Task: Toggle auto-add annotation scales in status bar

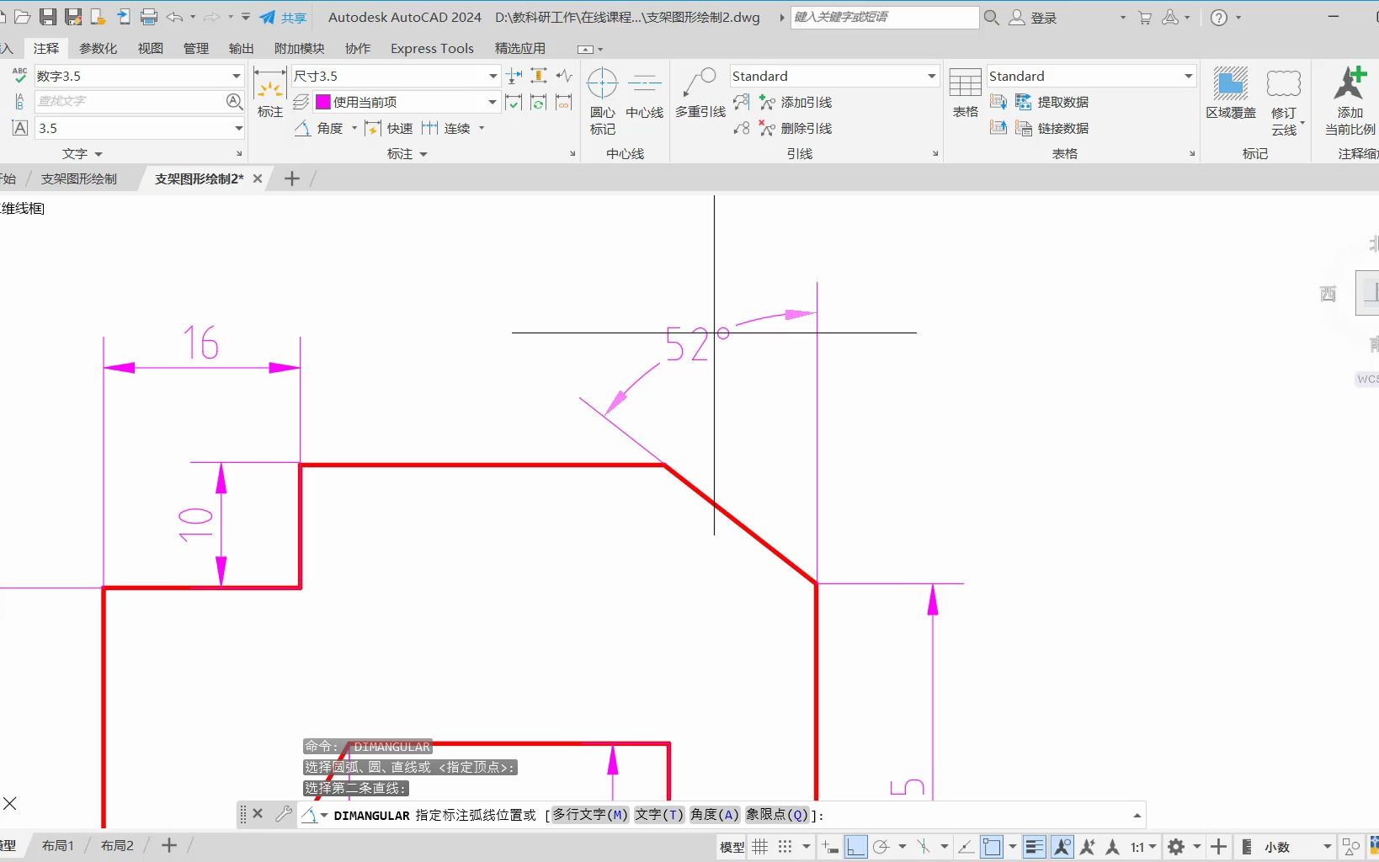Action: coord(1088,847)
